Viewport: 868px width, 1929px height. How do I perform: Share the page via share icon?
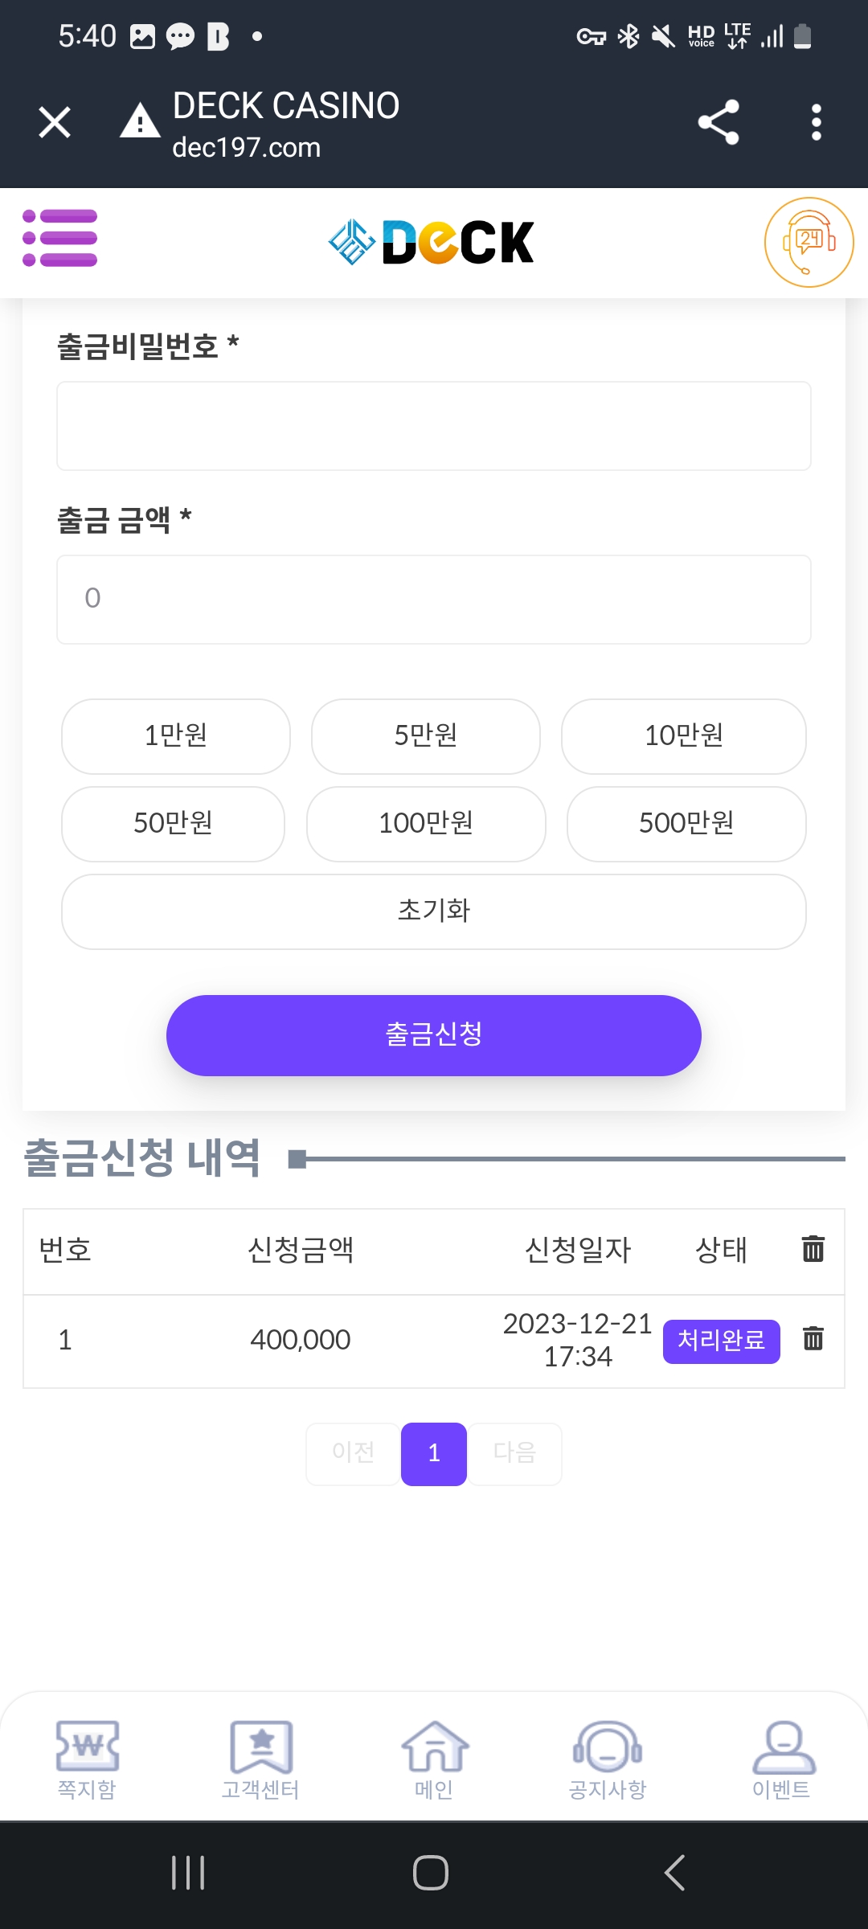[x=719, y=122]
